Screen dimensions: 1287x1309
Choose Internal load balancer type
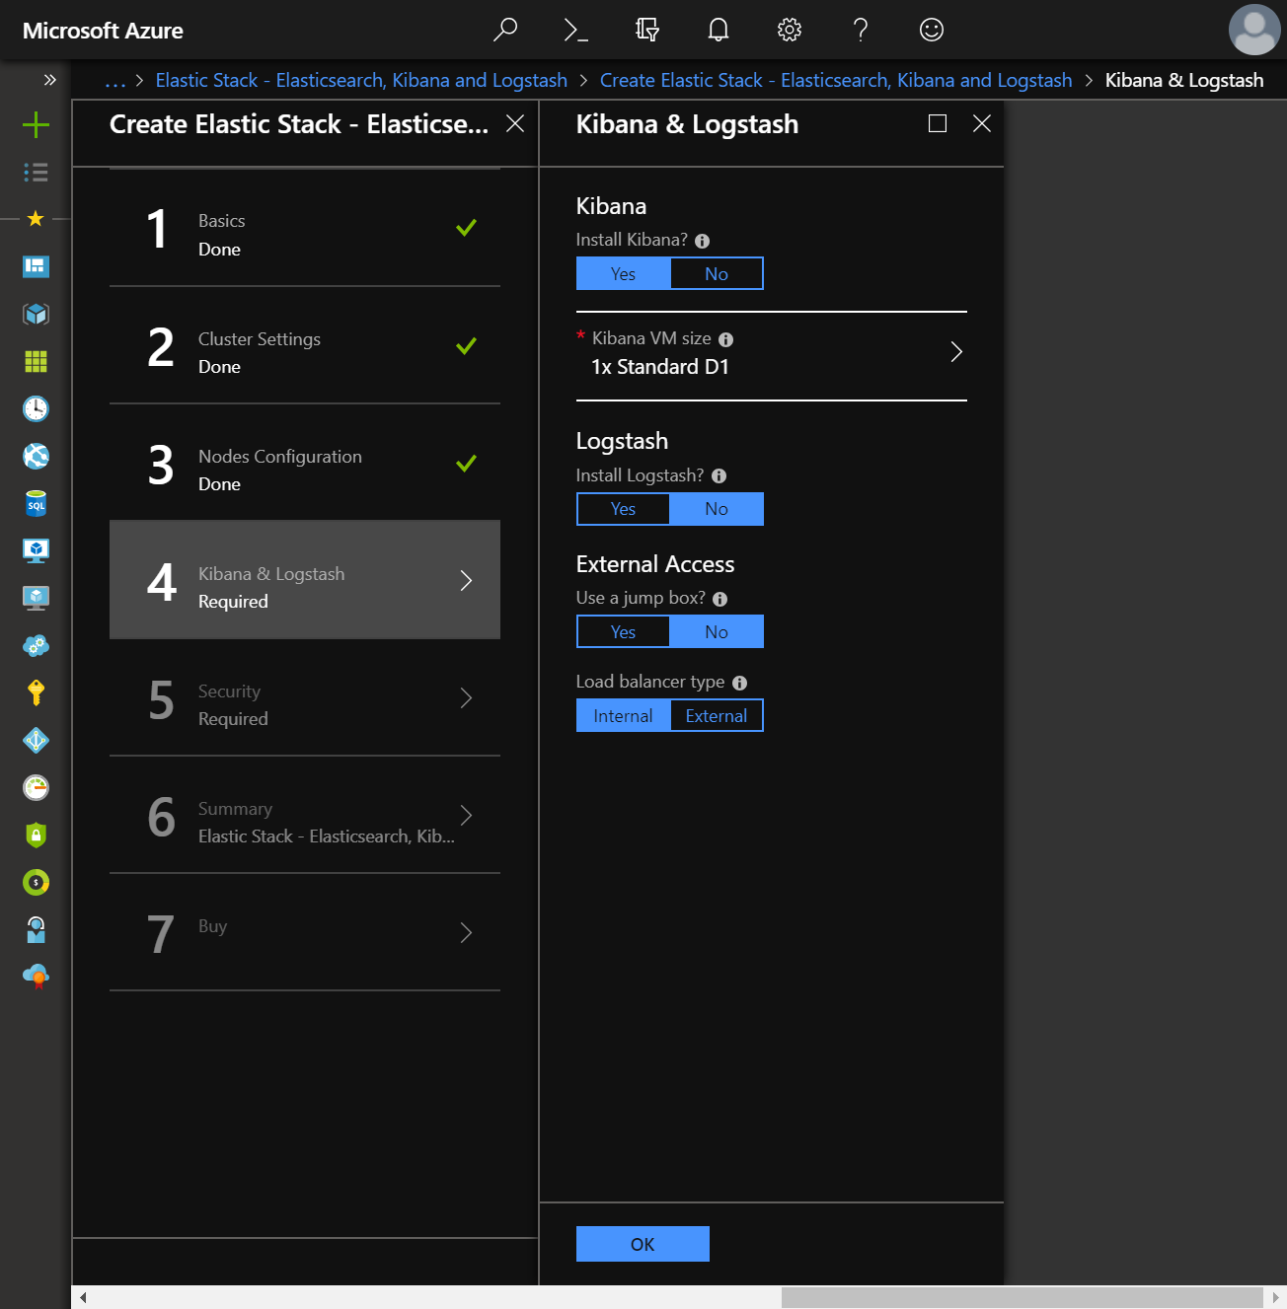[x=623, y=715]
